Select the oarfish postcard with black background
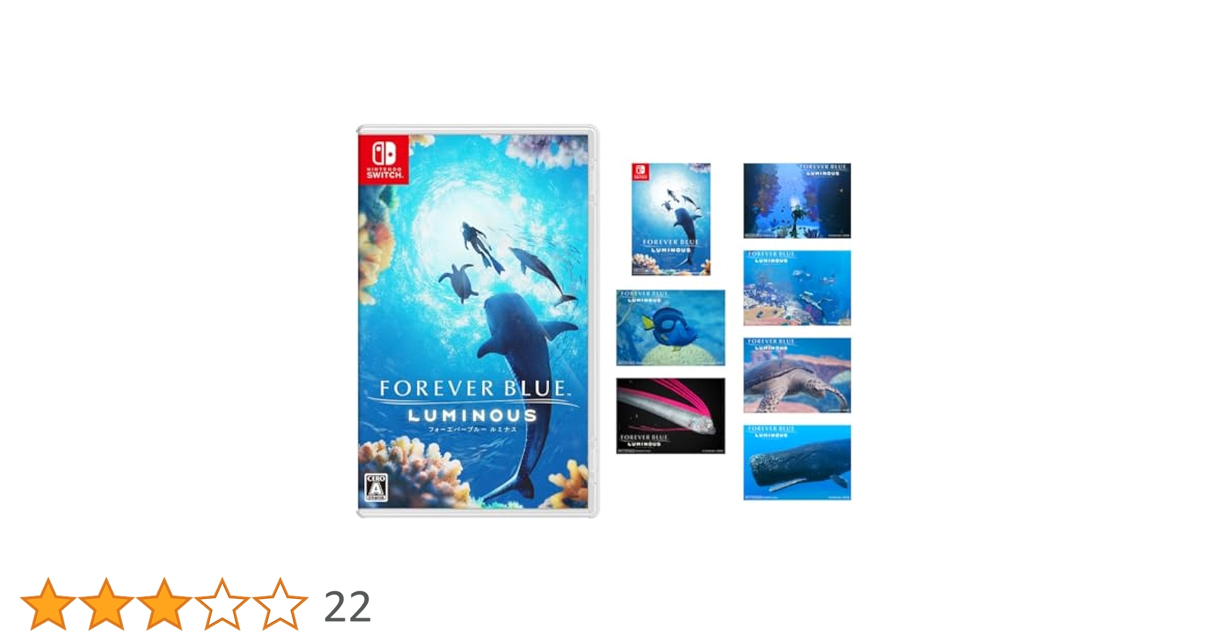The width and height of the screenshot is (1231, 644). 670,415
